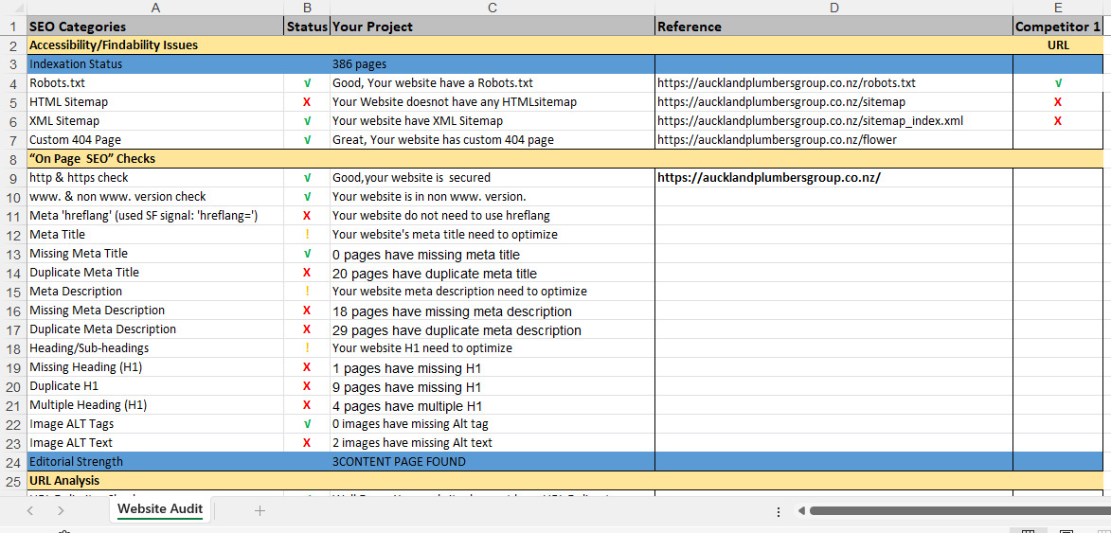Click the sheet tab bar resize dots

click(778, 511)
